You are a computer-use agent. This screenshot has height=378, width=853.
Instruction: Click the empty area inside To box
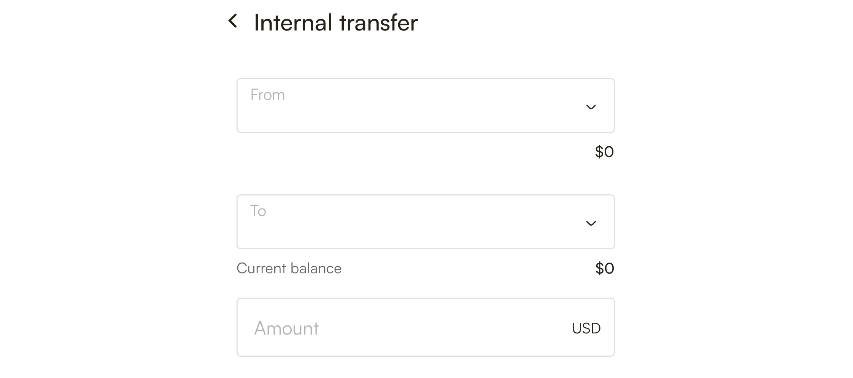(x=420, y=231)
